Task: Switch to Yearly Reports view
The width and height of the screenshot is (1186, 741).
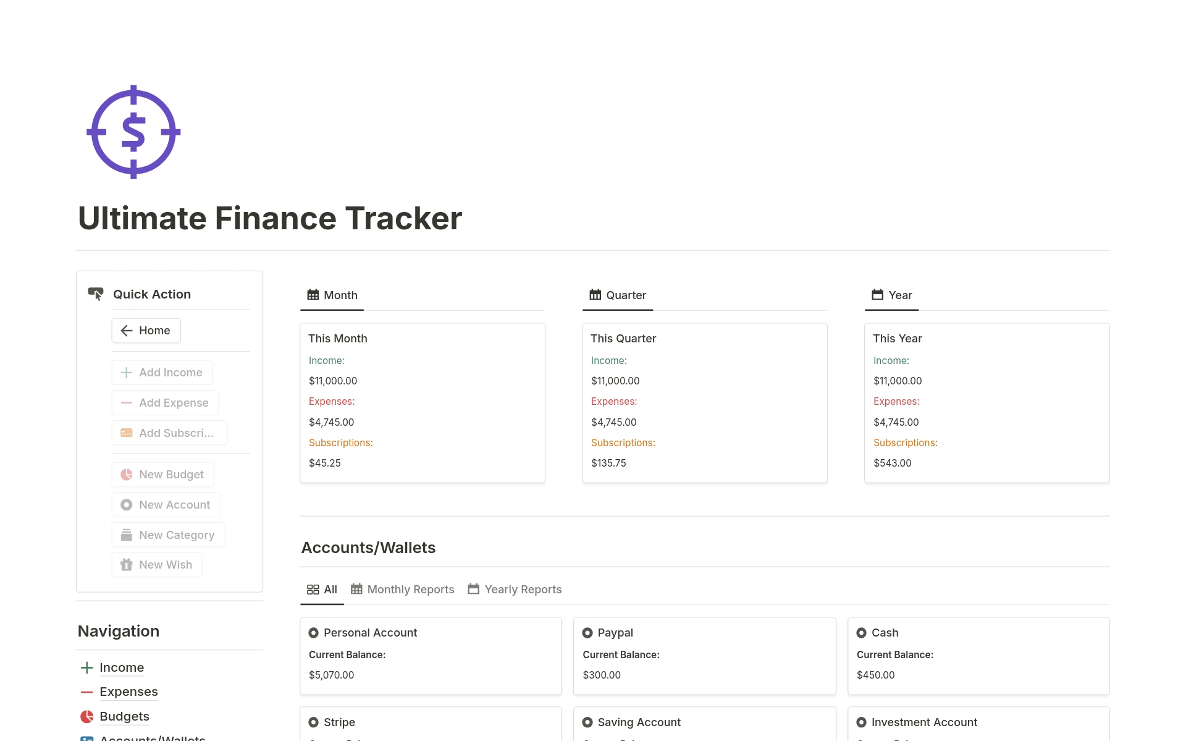Action: (x=522, y=588)
